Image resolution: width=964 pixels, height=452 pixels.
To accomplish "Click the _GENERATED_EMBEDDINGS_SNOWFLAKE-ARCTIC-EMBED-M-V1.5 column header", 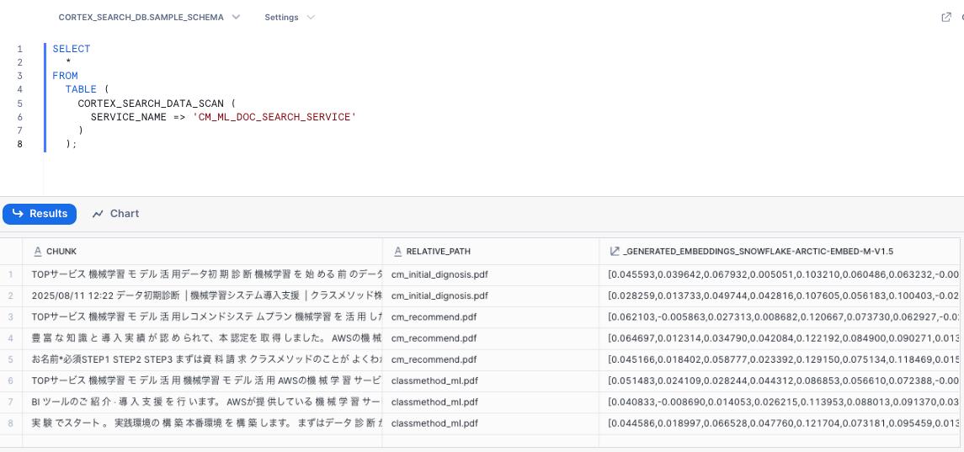I will [x=780, y=251].
